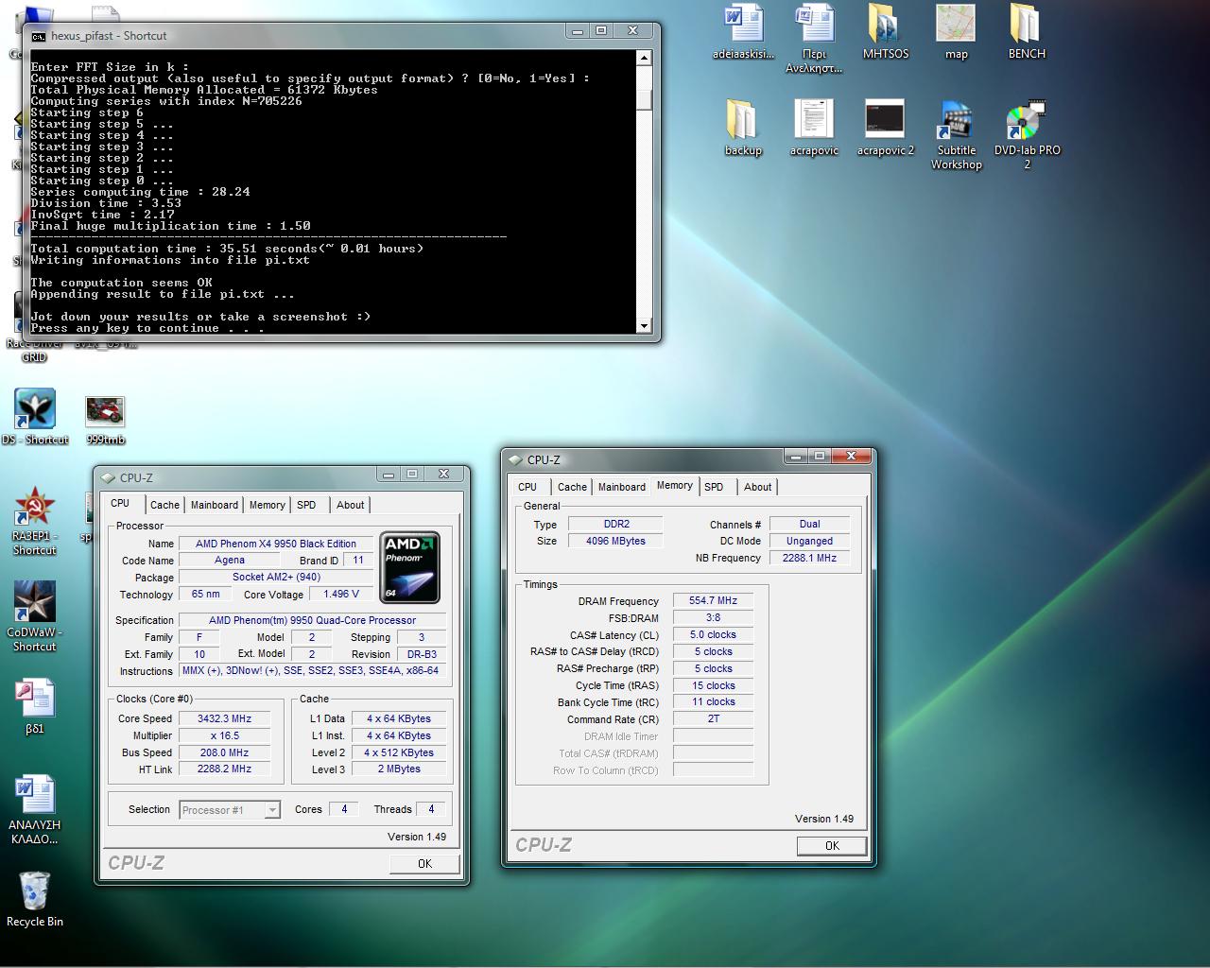Click the Core Speed 3432.3 MHz value
Screen dimensions: 1210x968
(224, 718)
